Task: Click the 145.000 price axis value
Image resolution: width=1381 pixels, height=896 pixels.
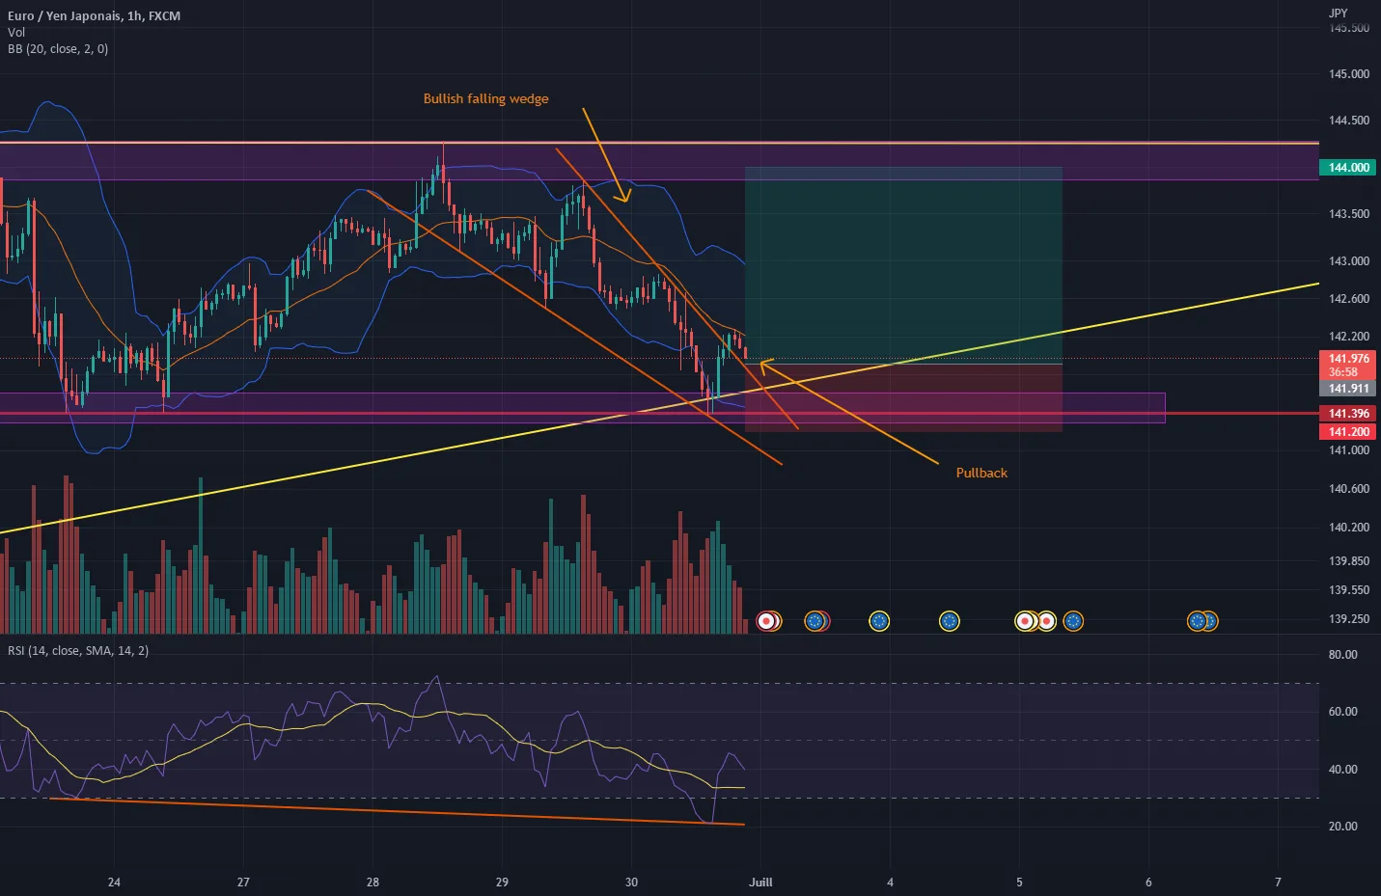Action: click(1348, 74)
